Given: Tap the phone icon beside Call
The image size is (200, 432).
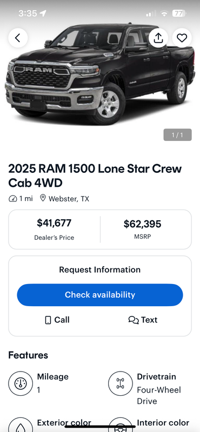Looking at the screenshot, I should [x=48, y=320].
